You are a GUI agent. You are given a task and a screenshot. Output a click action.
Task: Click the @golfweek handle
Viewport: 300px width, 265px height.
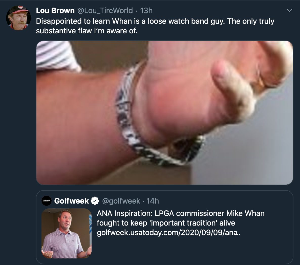121,201
